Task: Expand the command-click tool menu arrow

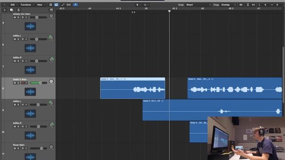Action: [148, 5]
